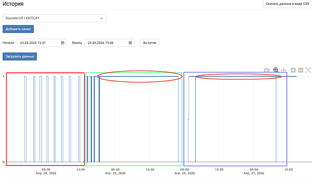Click the Добавить канал button
Image resolution: width=312 pixels, height=180 pixels.
coord(18,29)
